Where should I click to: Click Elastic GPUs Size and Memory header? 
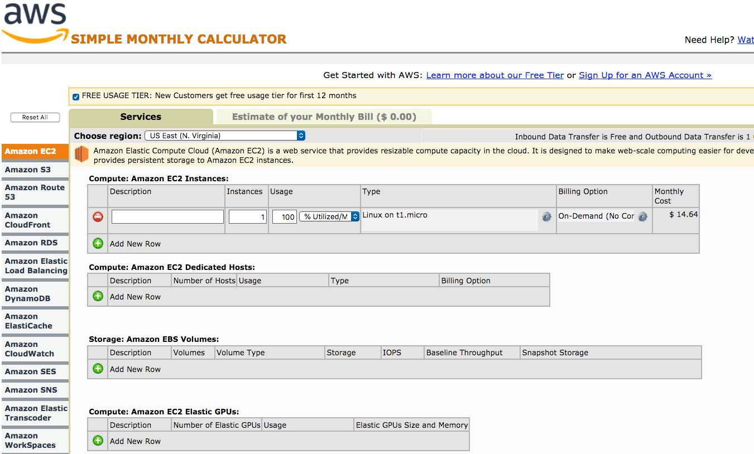pos(412,425)
